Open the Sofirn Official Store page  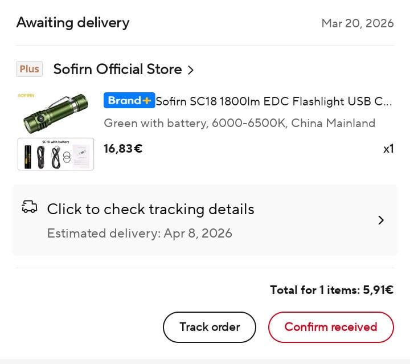(117, 69)
